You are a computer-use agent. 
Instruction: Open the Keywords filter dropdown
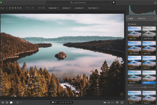pyautogui.click(x=53, y=8)
